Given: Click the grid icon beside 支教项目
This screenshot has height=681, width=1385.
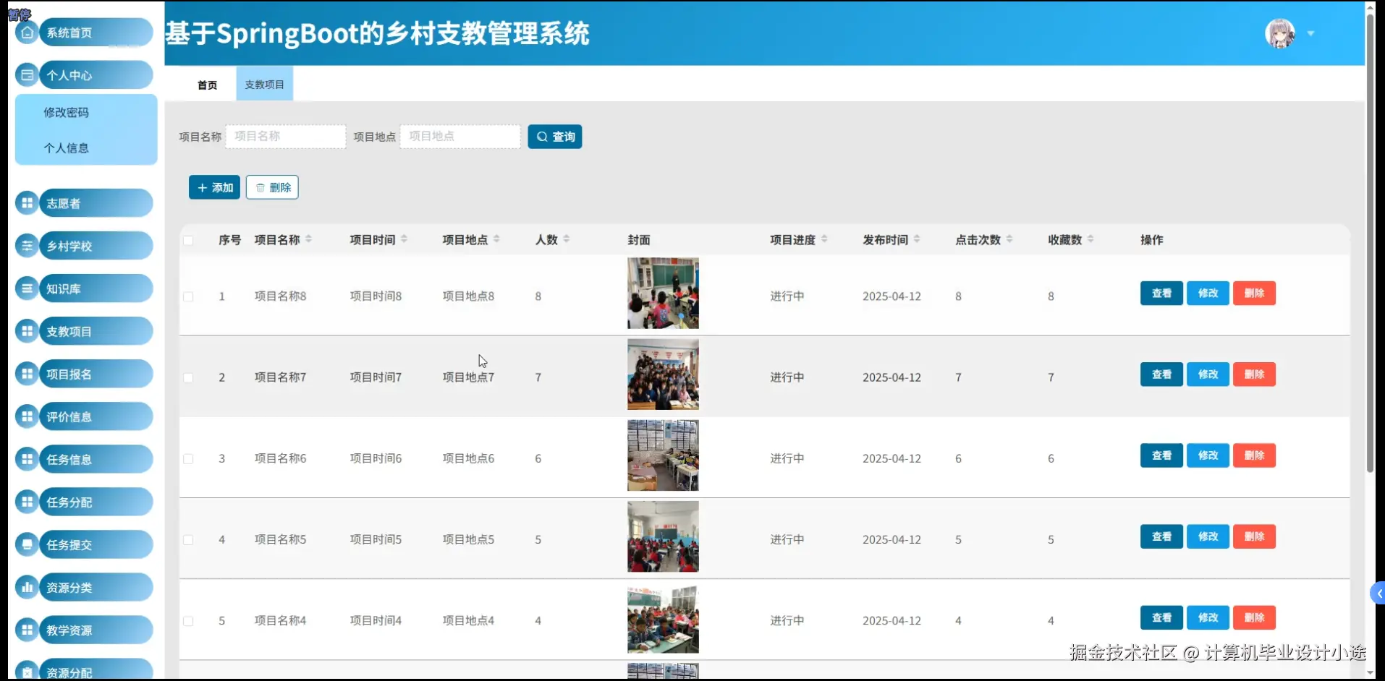Looking at the screenshot, I should [27, 331].
